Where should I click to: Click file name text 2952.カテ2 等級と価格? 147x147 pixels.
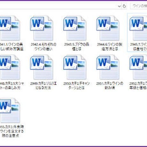click(138, 86)
